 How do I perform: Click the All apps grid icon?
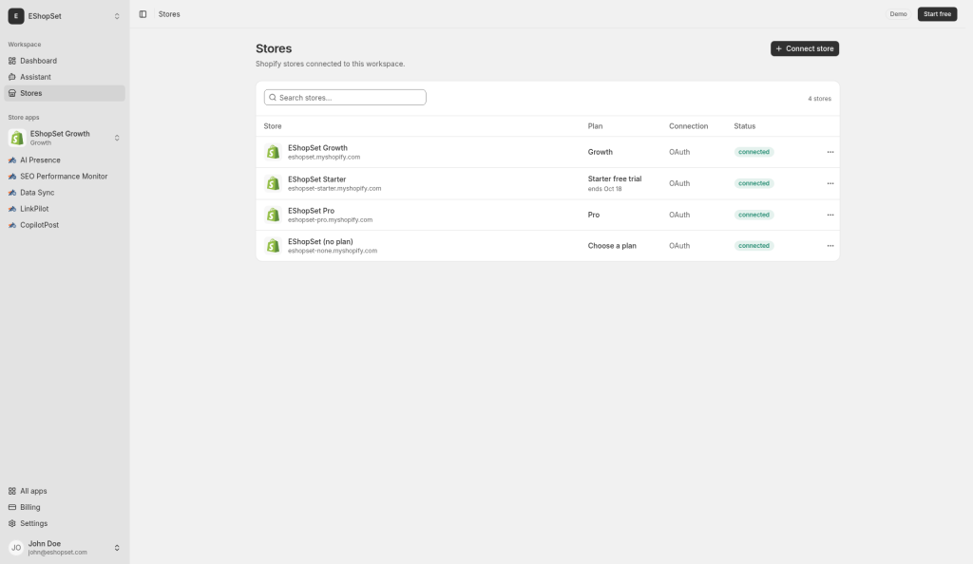pyautogui.click(x=11, y=491)
